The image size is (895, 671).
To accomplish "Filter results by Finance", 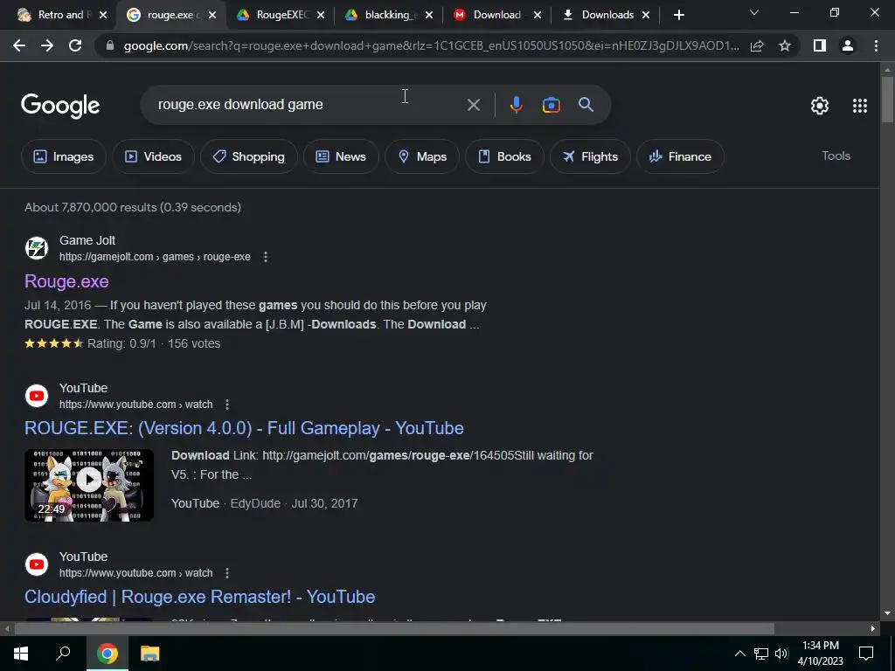I will pos(680,156).
